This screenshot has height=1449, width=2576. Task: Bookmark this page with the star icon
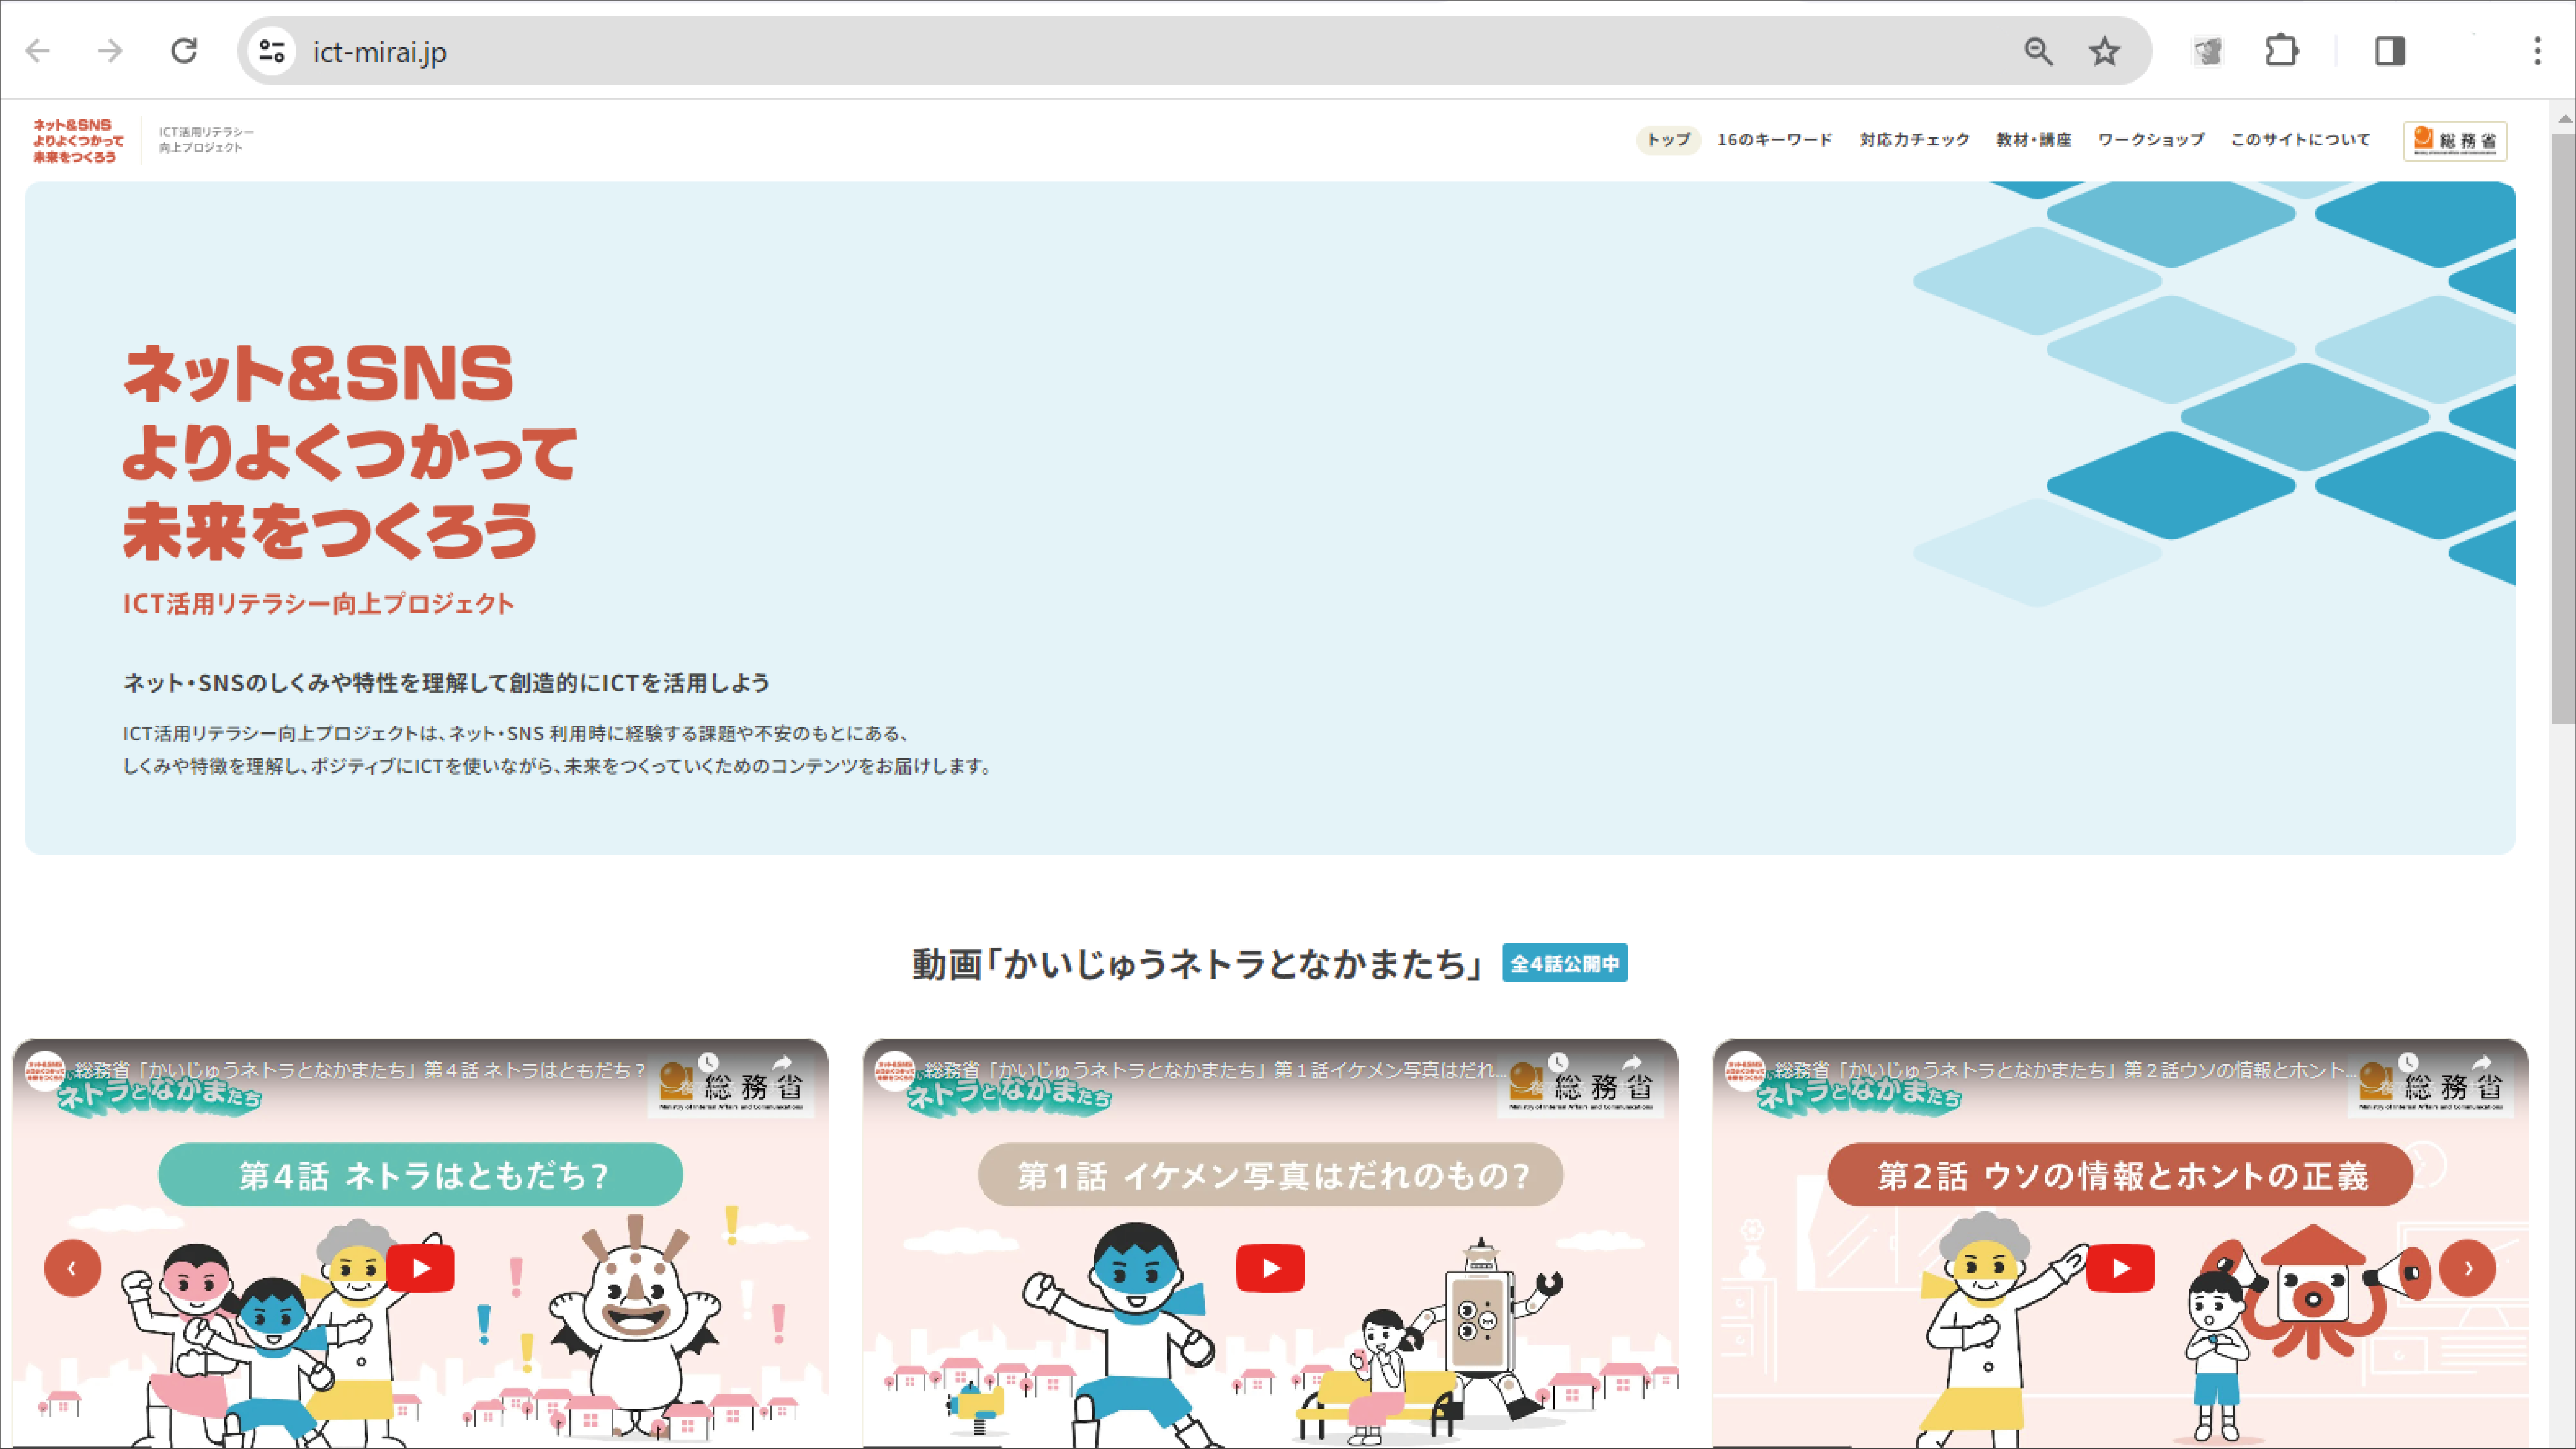coord(2105,51)
